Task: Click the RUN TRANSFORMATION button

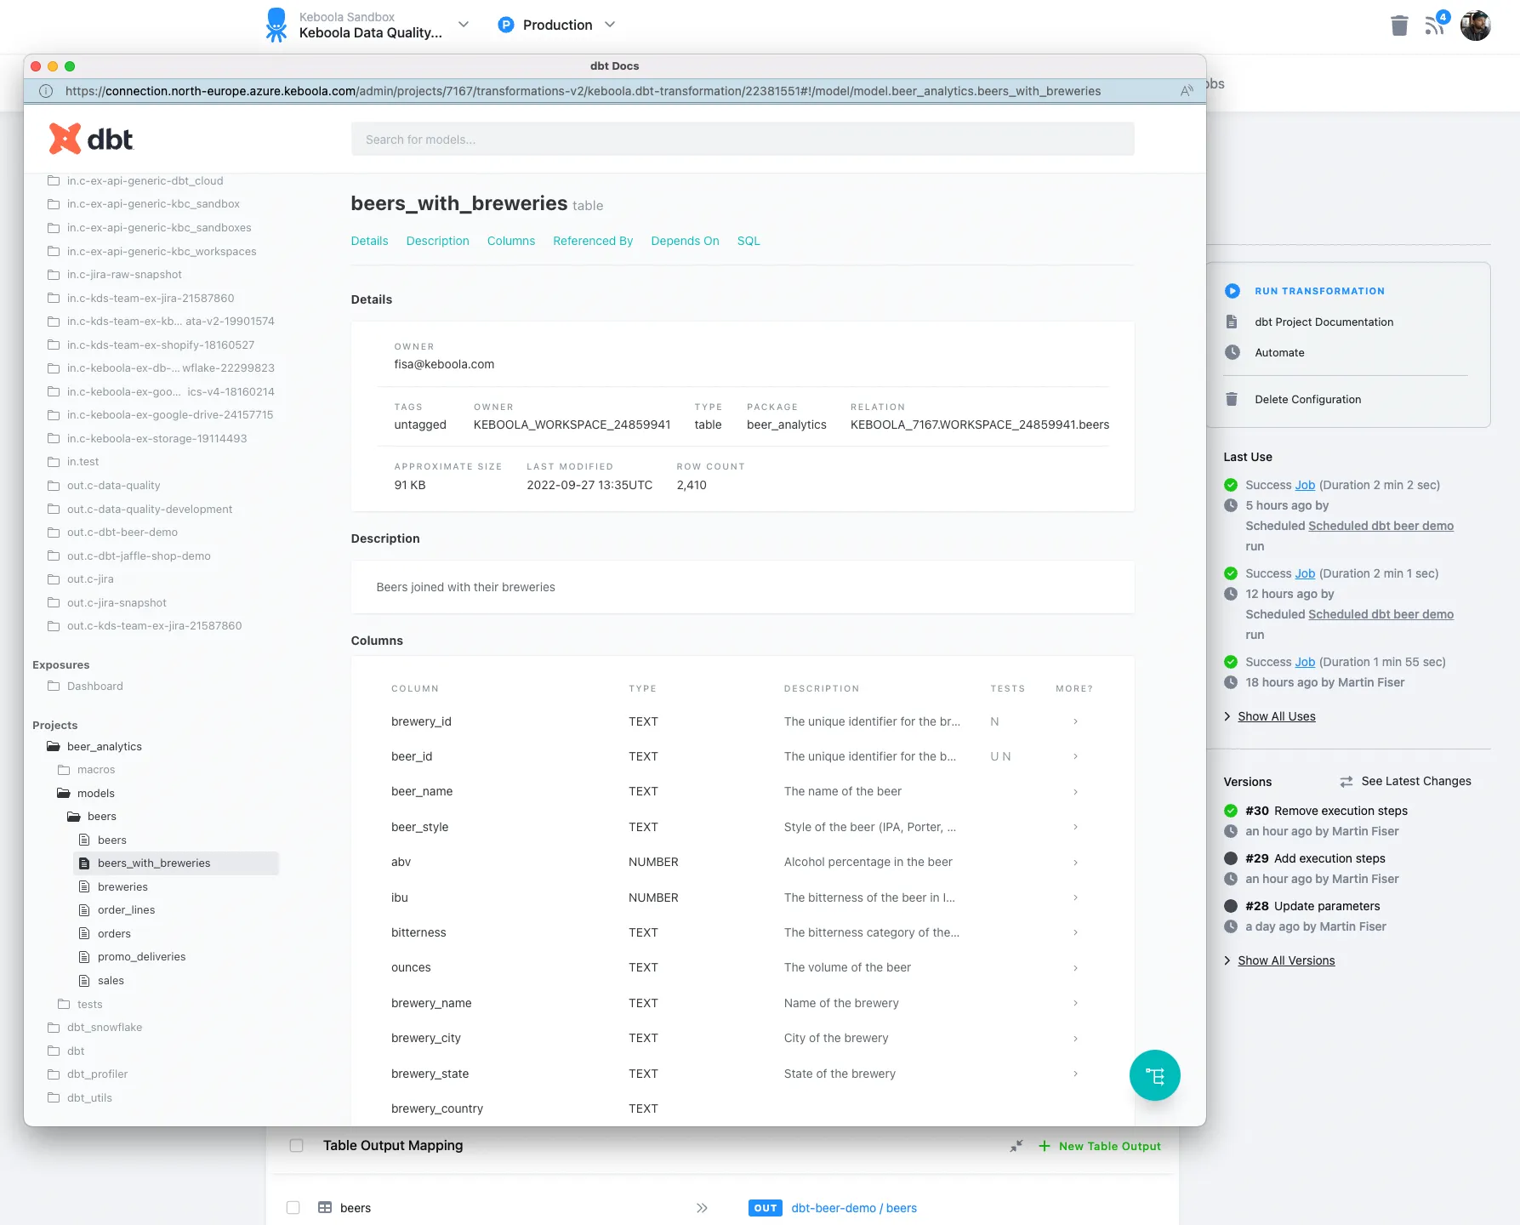Action: click(x=1319, y=291)
